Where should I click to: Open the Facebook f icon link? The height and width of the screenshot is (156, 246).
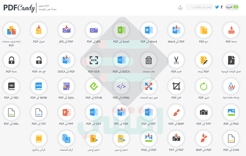click(x=222, y=7)
